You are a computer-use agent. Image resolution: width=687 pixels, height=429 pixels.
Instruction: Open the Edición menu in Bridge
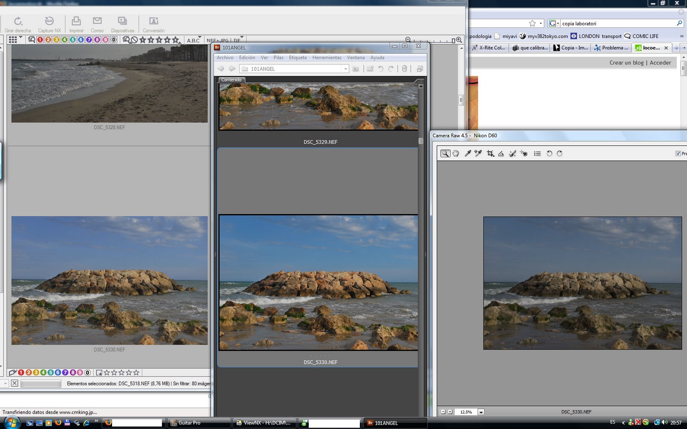tap(247, 57)
